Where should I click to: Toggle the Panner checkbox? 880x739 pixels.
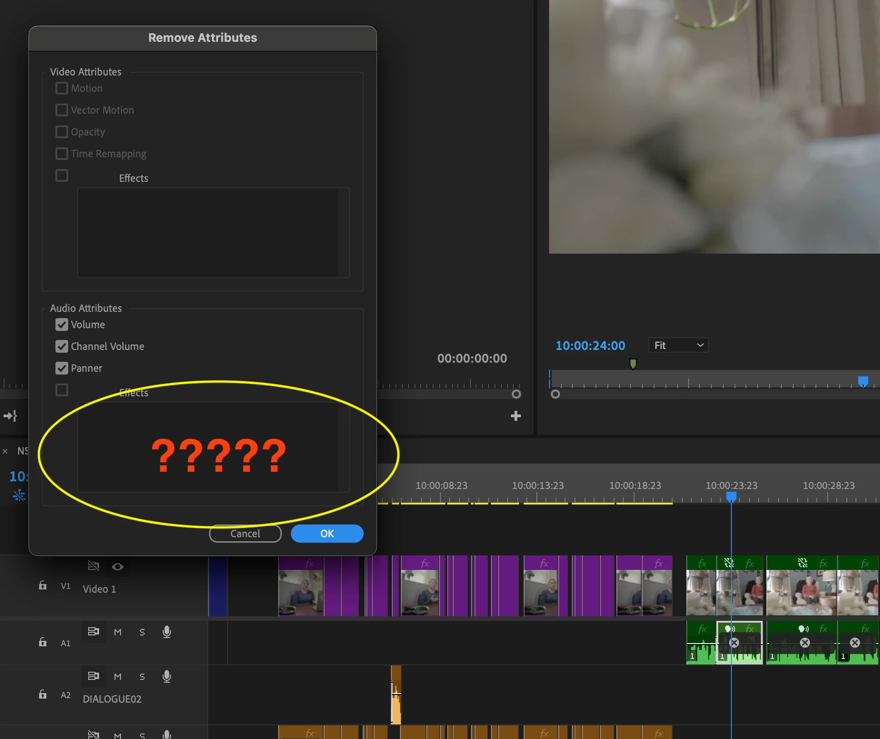point(62,368)
